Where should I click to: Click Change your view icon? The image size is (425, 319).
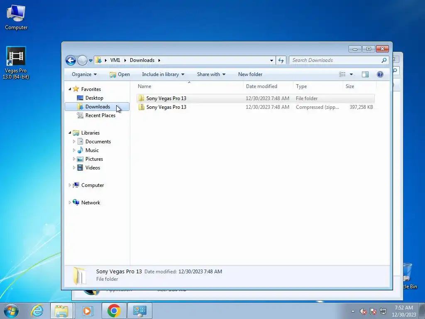[342, 74]
